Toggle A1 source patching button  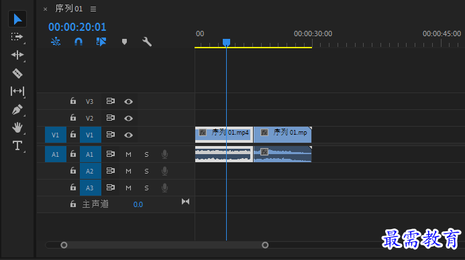tap(56, 154)
